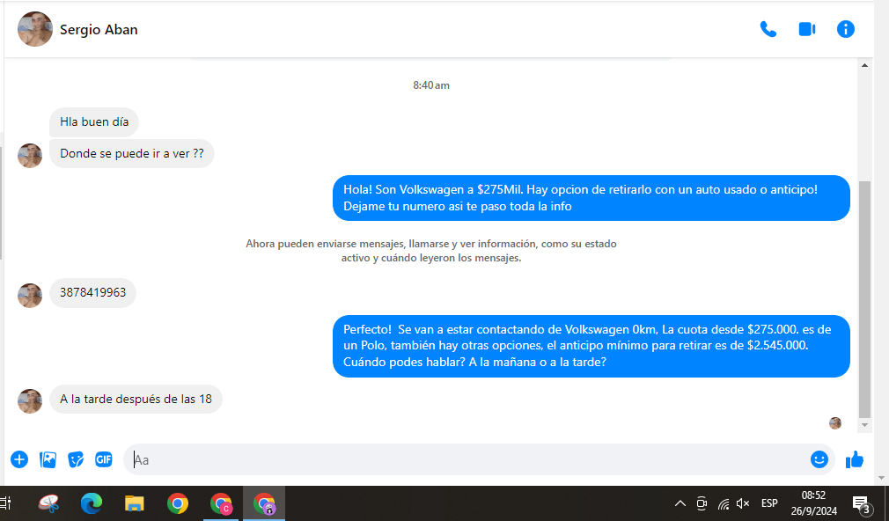Select the 'Donde se puede ir a ver ??' message
Image resolution: width=889 pixels, height=521 pixels.
[x=131, y=154]
